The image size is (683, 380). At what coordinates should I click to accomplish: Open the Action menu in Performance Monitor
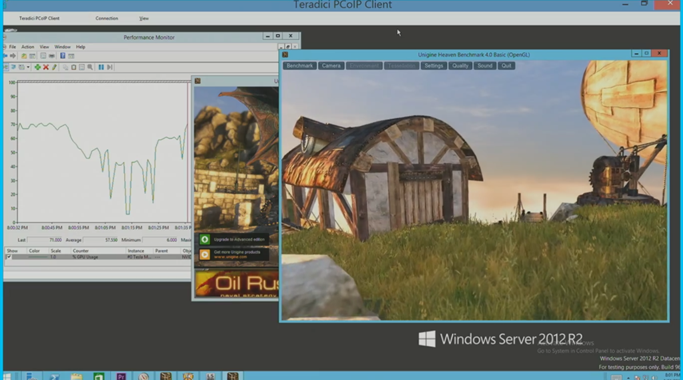point(27,47)
